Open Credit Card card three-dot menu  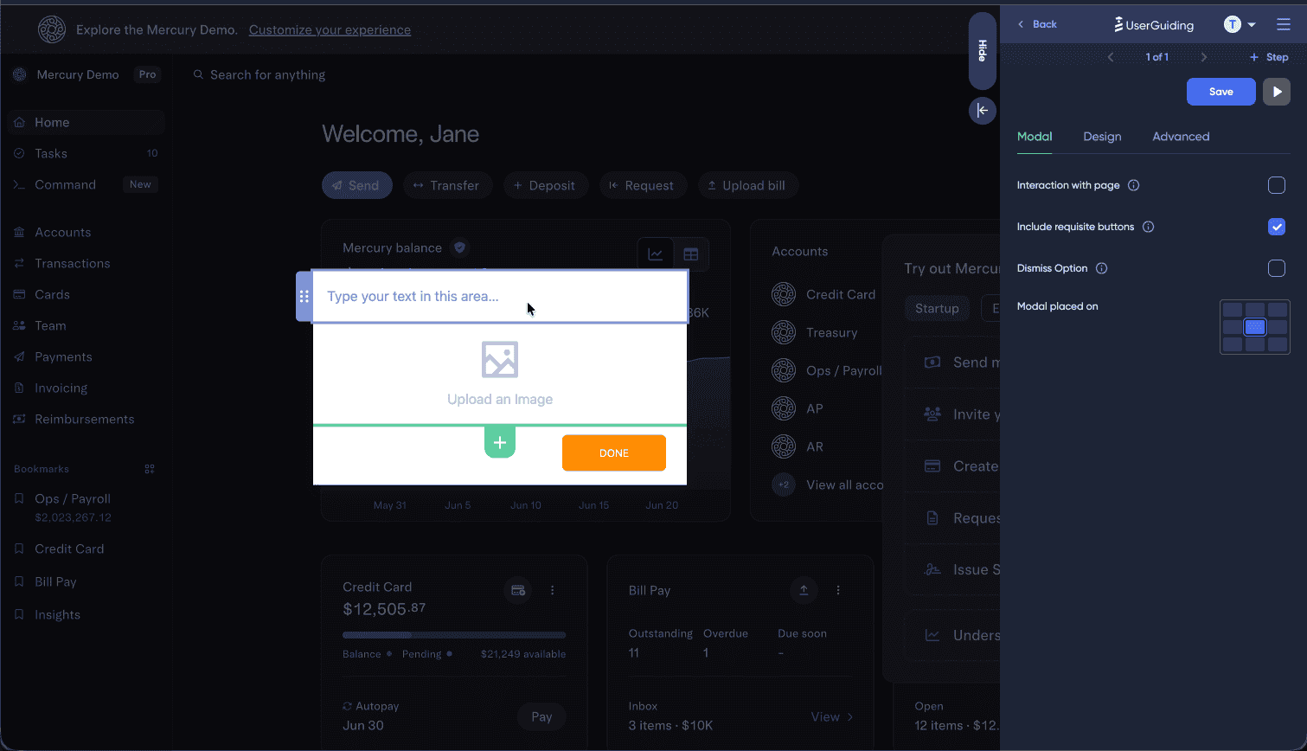(x=553, y=590)
